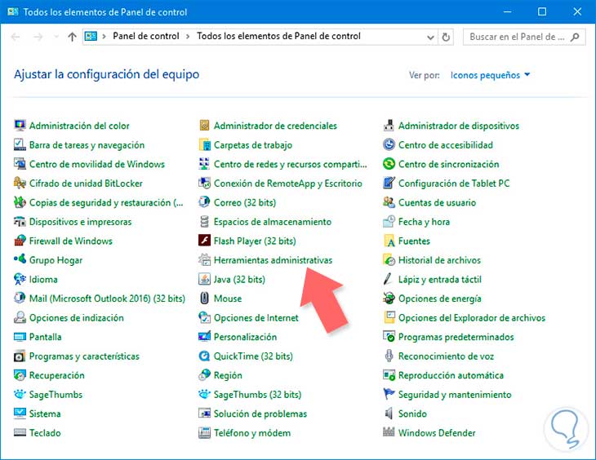Viewport: 596px width, 460px height.
Task: Open recent locations dropdown next to forward arrow
Action: [56, 37]
